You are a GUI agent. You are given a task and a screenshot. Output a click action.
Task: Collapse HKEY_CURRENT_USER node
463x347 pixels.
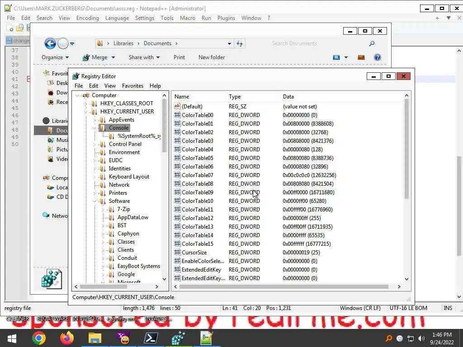coord(85,112)
